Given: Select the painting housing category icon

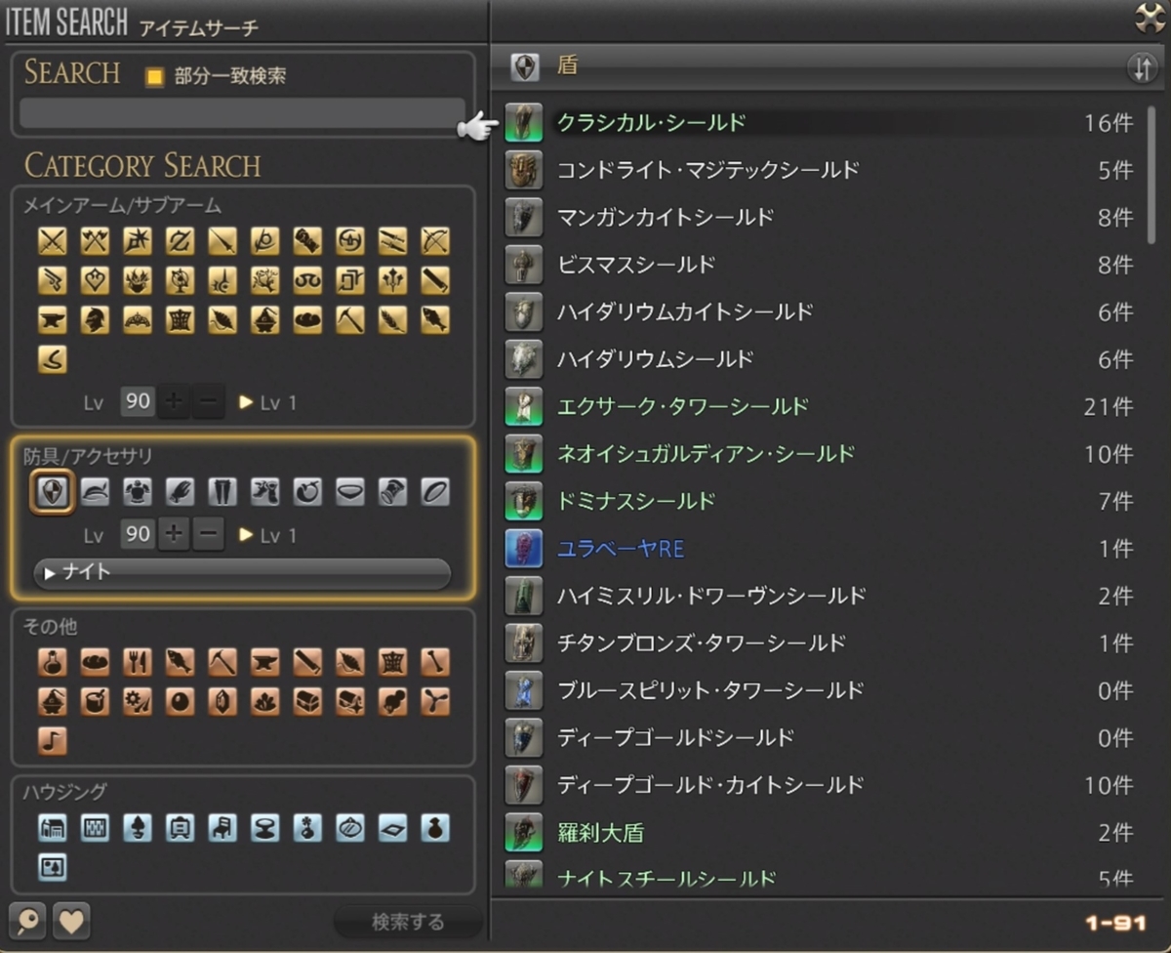Looking at the screenshot, I should point(52,866).
